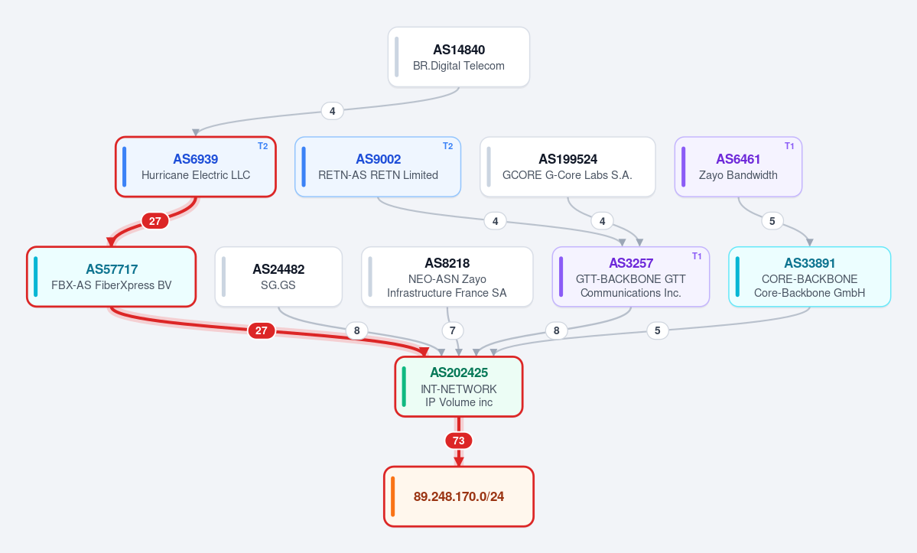
Task: Click the AS24482 SG.GS node
Action: pos(278,277)
